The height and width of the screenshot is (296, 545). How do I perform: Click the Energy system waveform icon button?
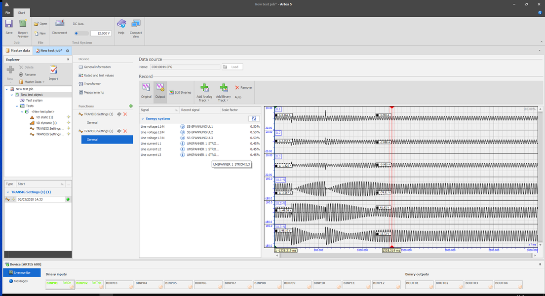[x=254, y=118]
